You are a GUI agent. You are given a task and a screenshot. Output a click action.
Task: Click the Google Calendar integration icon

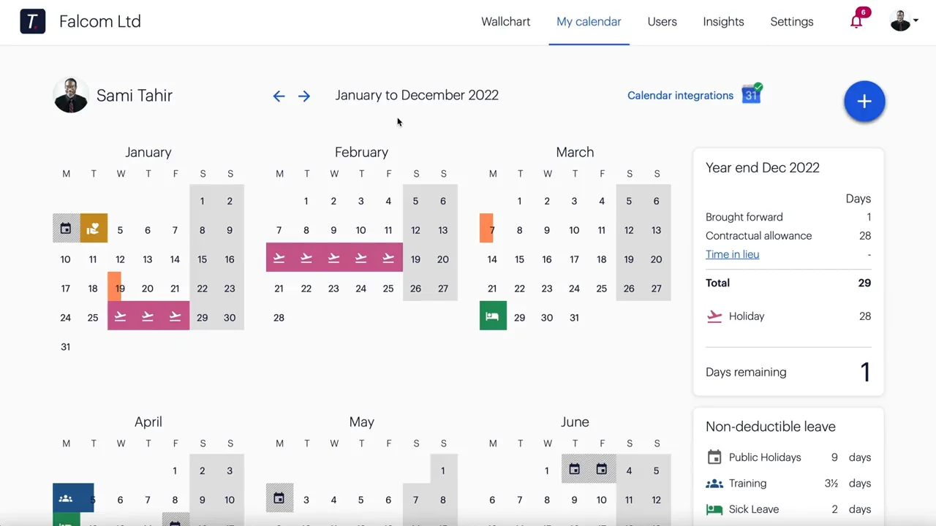(x=751, y=94)
